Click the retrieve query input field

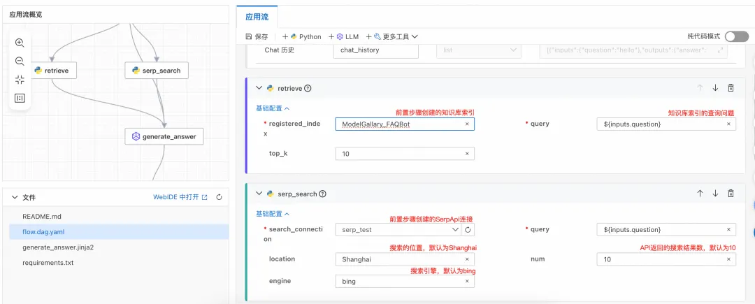666,124
